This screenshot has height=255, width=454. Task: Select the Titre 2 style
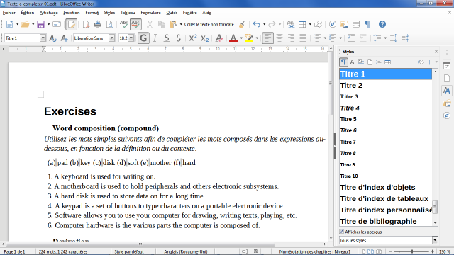click(386, 85)
